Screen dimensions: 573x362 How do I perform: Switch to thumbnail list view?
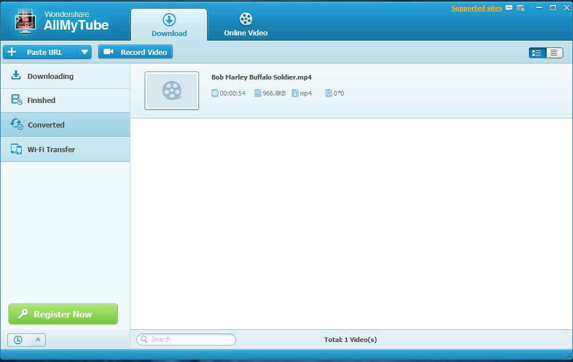[x=537, y=53]
